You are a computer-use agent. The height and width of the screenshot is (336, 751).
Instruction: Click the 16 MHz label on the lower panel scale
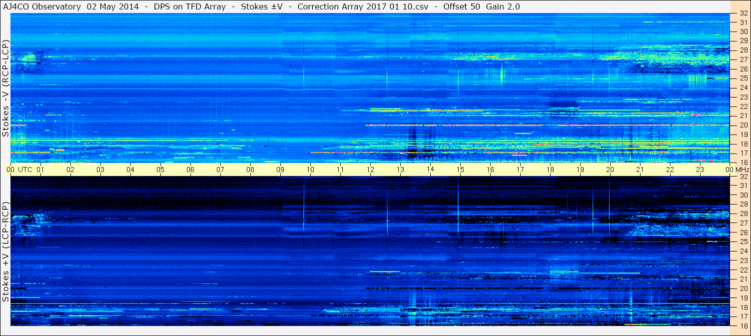[743, 325]
